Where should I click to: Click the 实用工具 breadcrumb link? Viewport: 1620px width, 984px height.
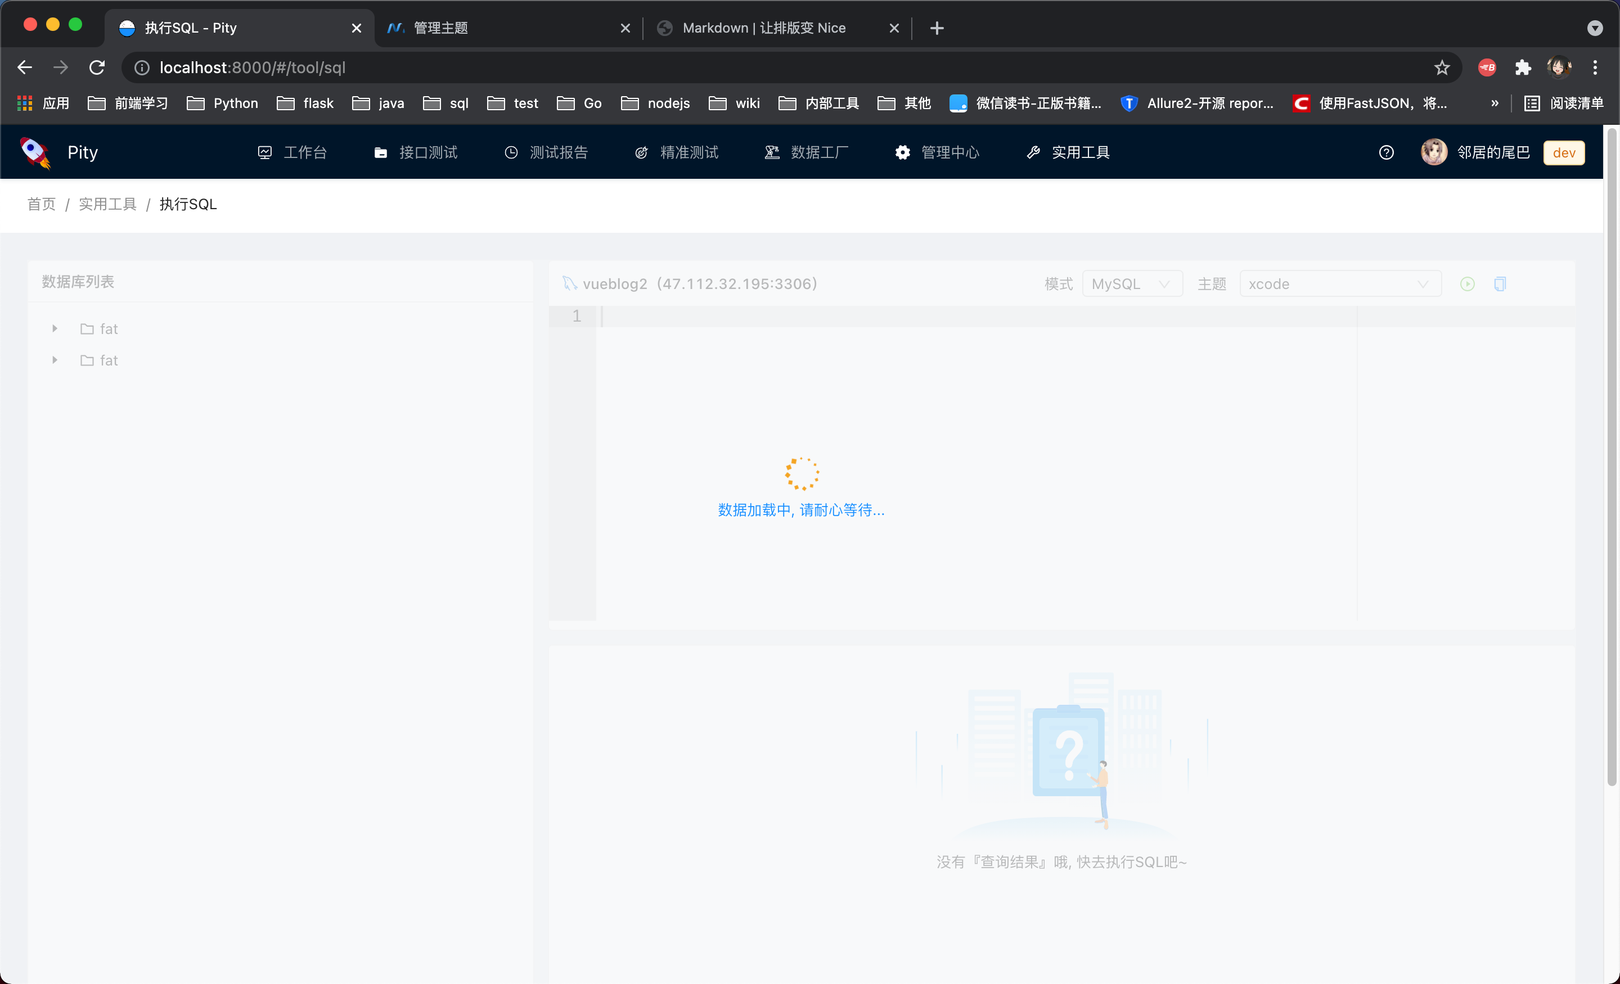pos(108,205)
